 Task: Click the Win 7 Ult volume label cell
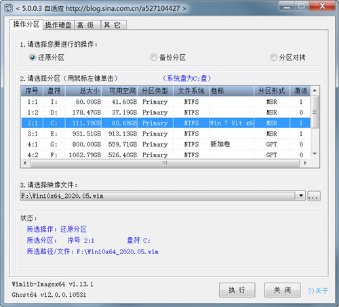pos(232,123)
